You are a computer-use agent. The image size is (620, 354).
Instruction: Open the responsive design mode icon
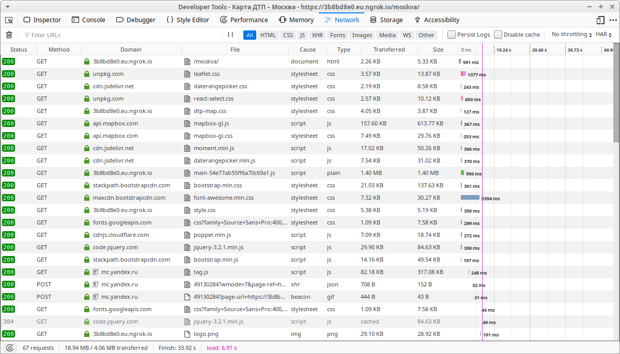click(600, 20)
